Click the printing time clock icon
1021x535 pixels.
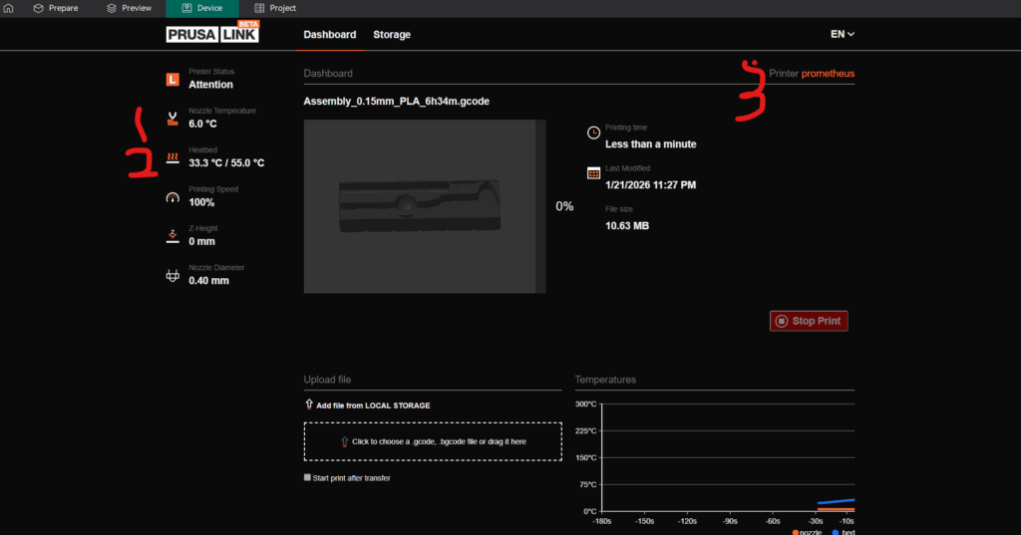point(593,133)
